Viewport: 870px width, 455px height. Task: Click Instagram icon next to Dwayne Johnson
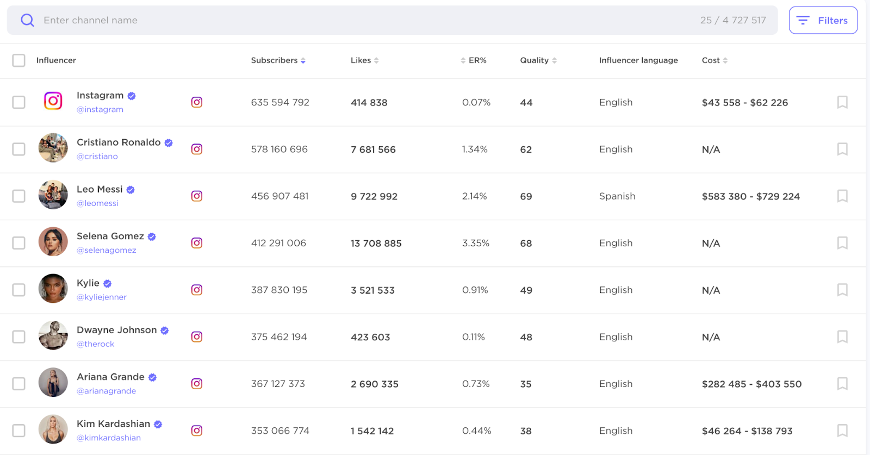coord(197,337)
